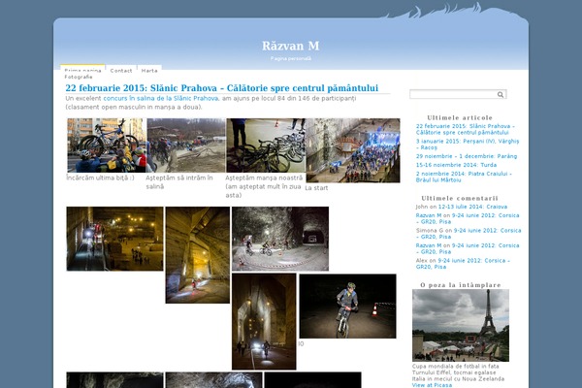Open photo captioned Așteptăm manșa noastră
This screenshot has width=582, height=388.
tap(266, 145)
